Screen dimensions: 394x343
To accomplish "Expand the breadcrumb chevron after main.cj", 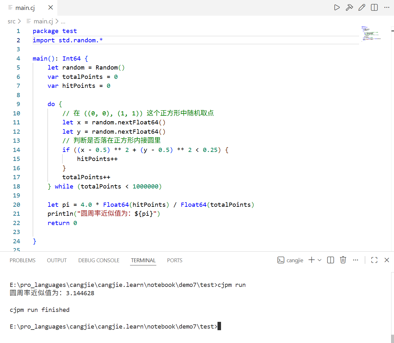I will point(57,21).
